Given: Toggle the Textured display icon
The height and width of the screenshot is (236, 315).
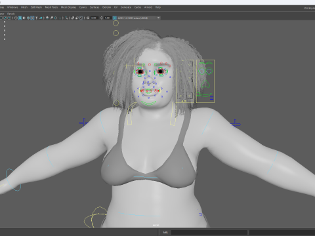Looking at the screenshot, I should coord(32,18).
